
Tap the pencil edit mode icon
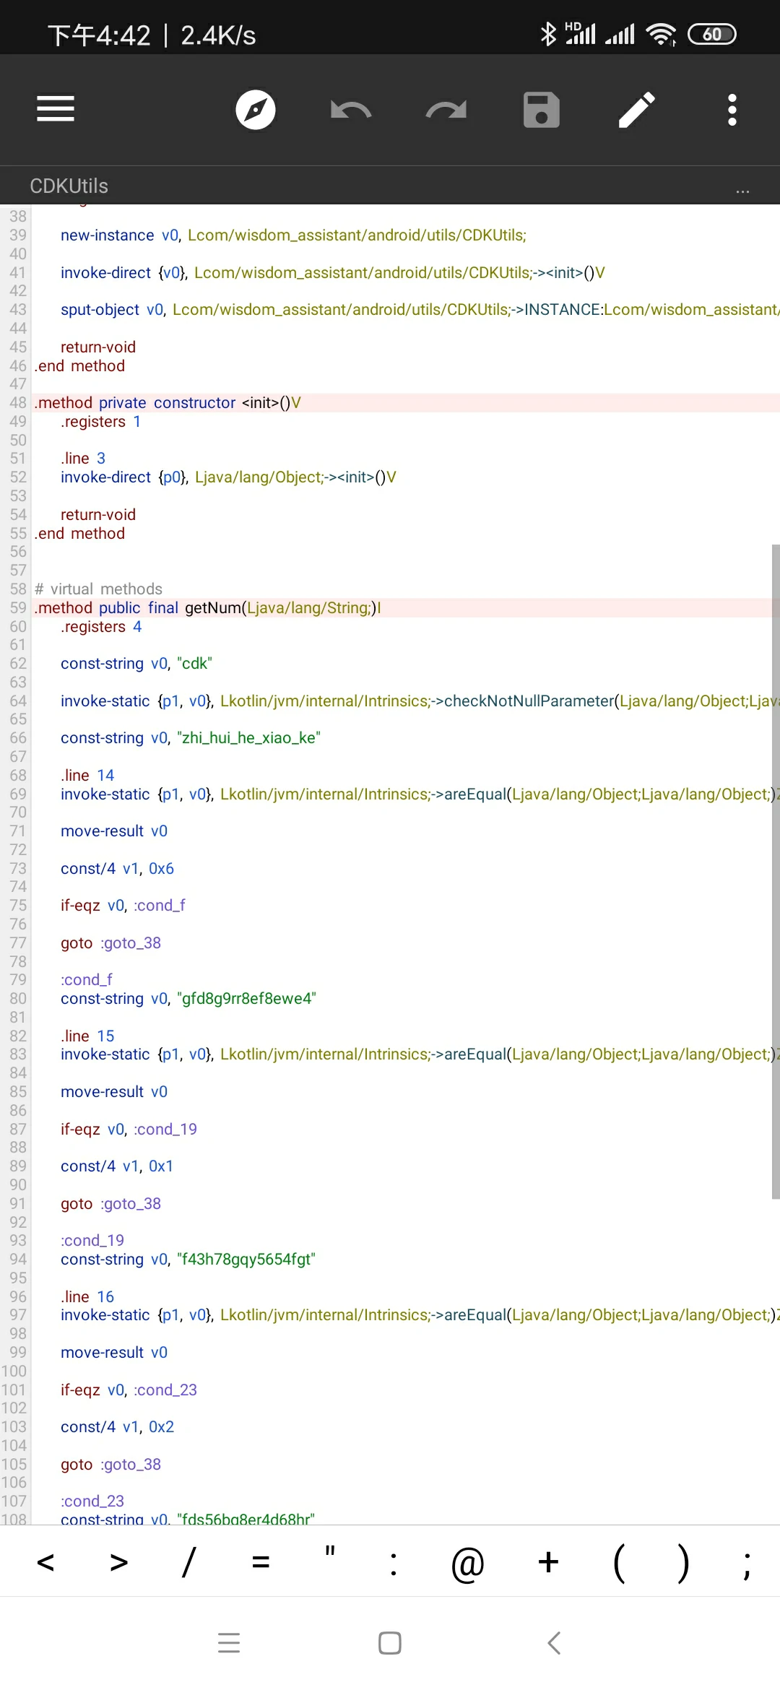coord(637,110)
